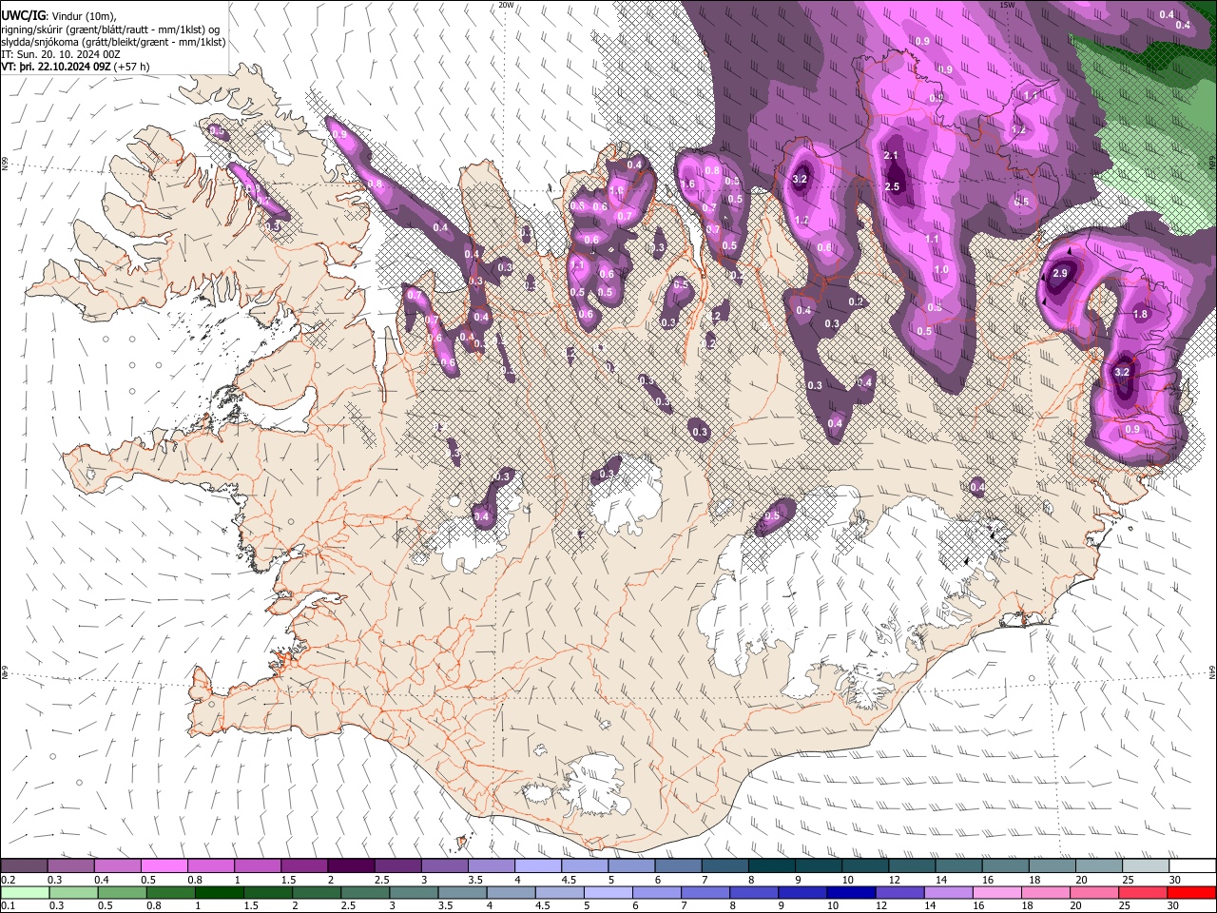Click the 20W longitude label at top
Screen dimensions: 1217x913
pos(506,5)
